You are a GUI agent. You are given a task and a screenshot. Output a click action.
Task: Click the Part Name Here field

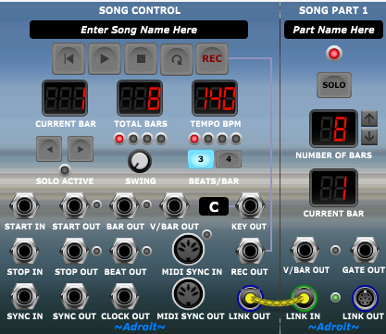pos(333,30)
